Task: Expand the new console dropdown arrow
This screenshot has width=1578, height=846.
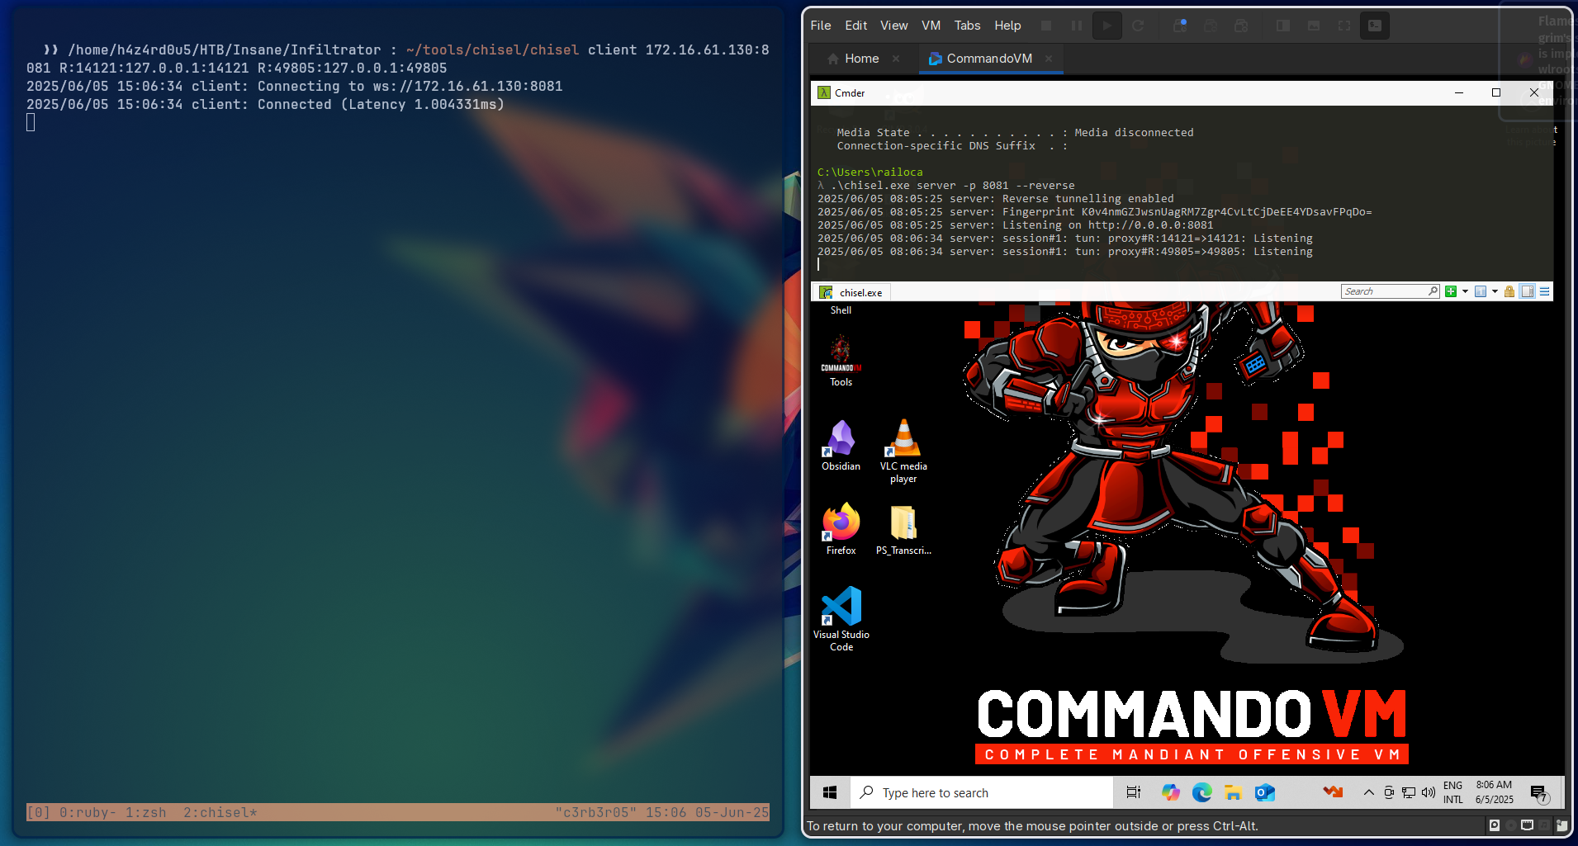Action: pos(1465,291)
